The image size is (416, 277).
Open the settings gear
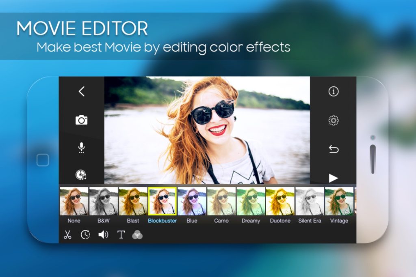(333, 120)
